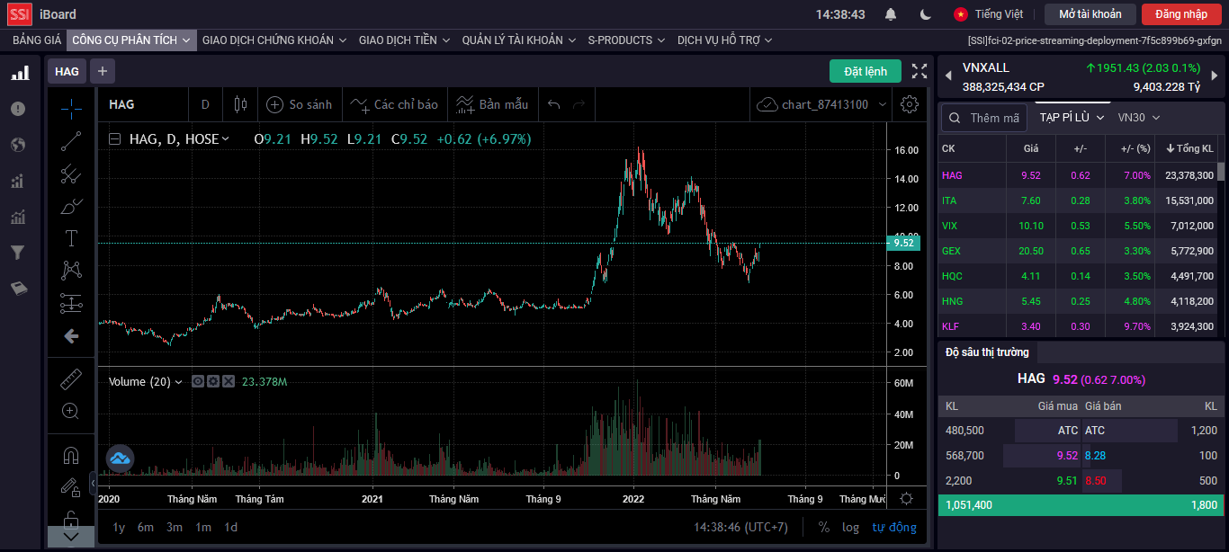1229x552 pixels.
Task: Open the D interval selector
Action: click(205, 104)
